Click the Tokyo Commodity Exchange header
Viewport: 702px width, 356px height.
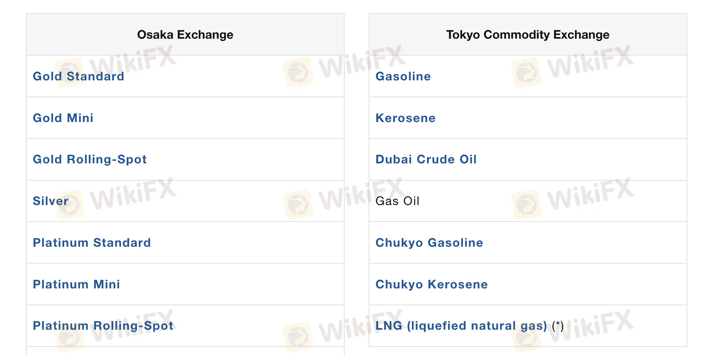pos(528,35)
